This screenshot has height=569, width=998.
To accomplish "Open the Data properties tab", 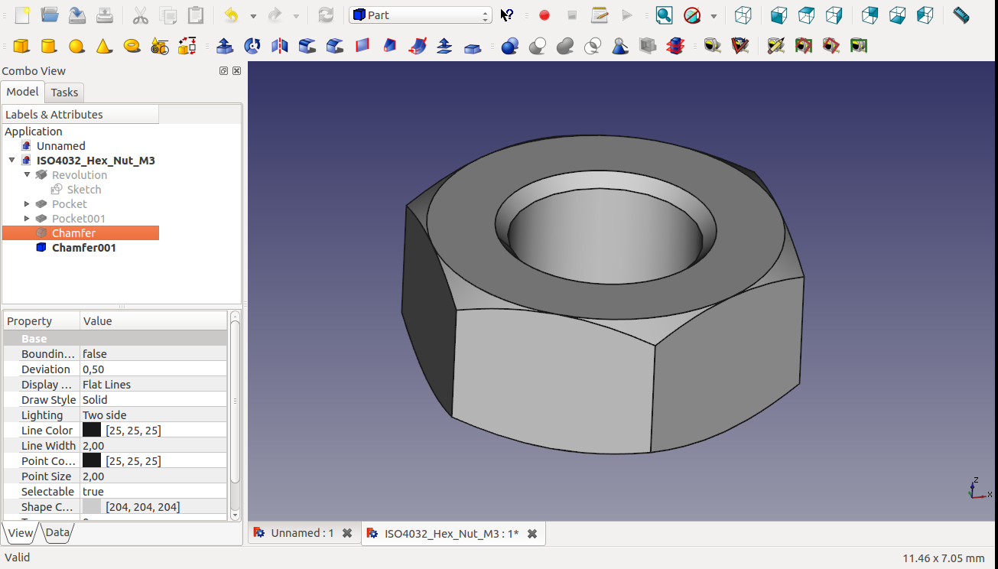I will pyautogui.click(x=57, y=533).
